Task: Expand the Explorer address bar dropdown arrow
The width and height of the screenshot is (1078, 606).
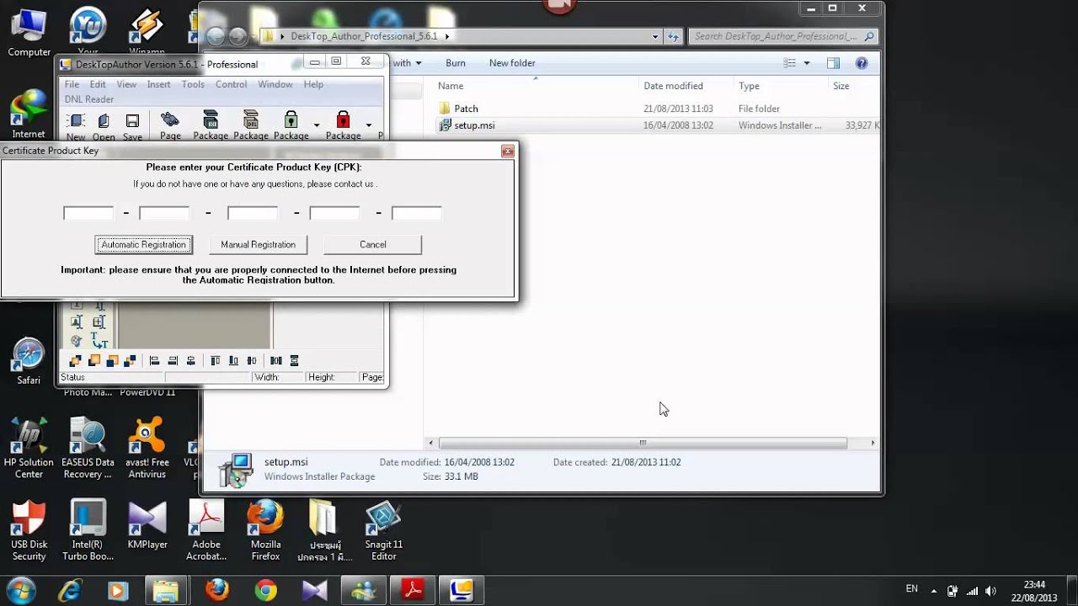Action: (x=655, y=36)
